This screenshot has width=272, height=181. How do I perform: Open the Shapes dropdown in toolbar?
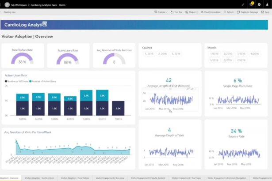pyautogui.click(x=192, y=12)
